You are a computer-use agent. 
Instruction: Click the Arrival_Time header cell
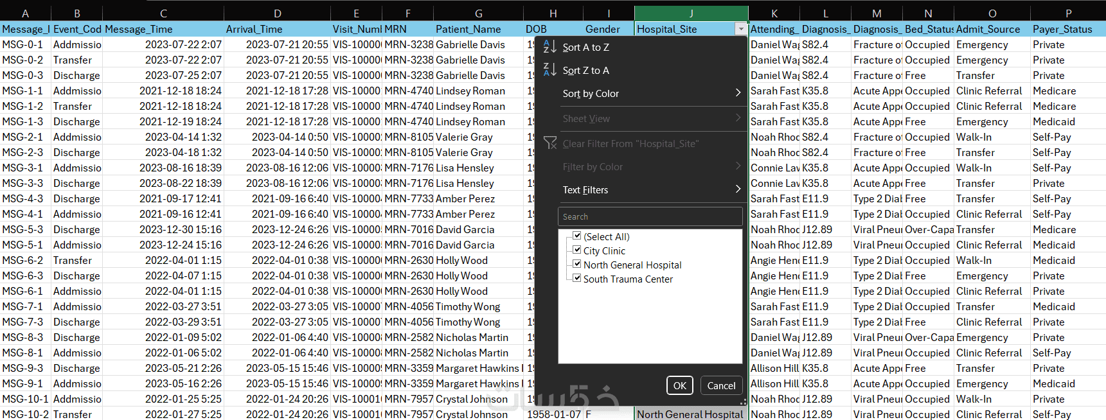277,29
